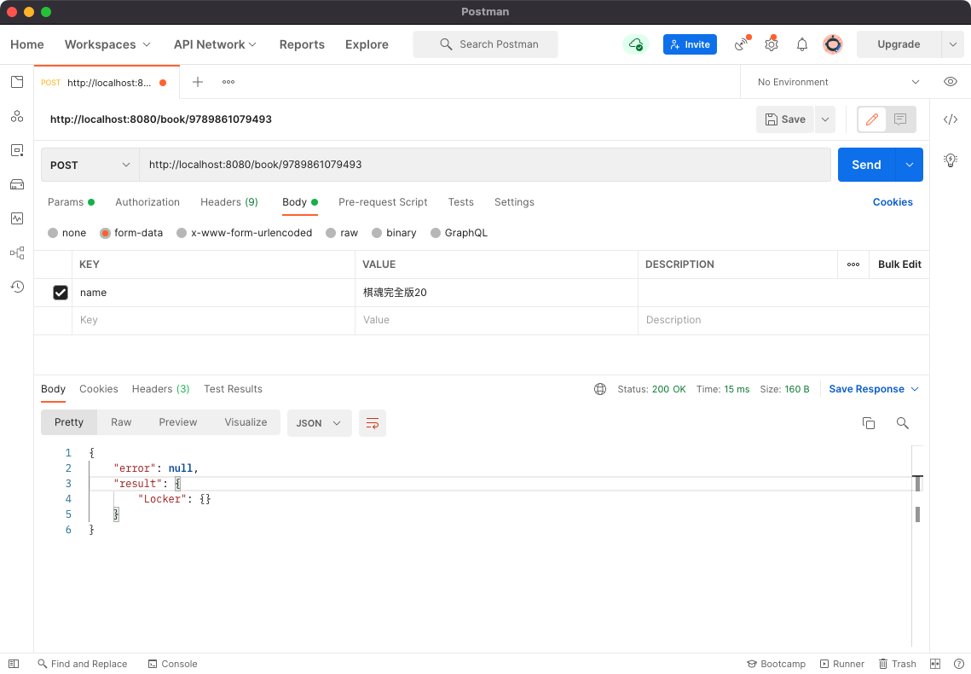Switch to Headers (9) request tab
The height and width of the screenshot is (674, 971).
pos(229,202)
